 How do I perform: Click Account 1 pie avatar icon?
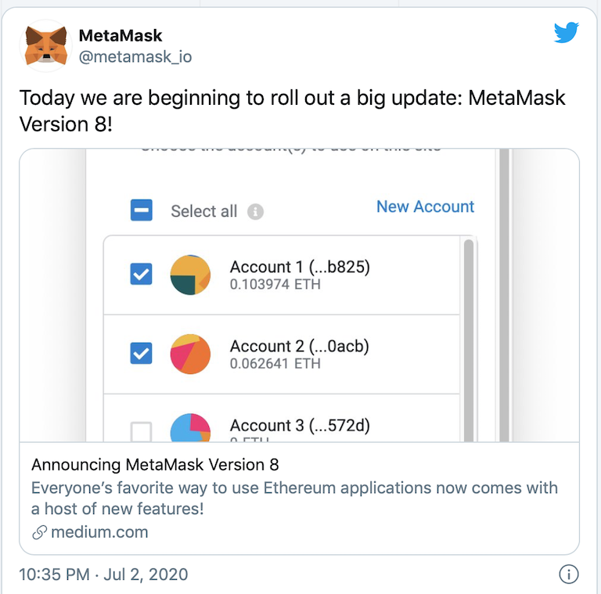pyautogui.click(x=190, y=275)
